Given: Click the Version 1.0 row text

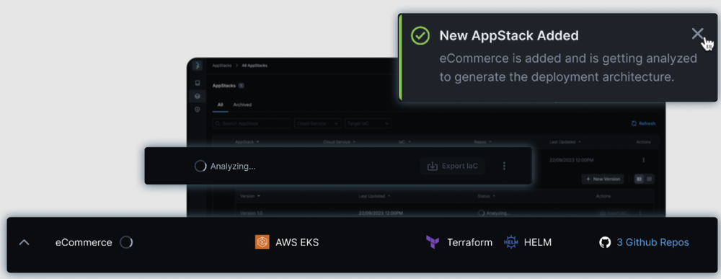Looking at the screenshot, I should click(x=252, y=213).
